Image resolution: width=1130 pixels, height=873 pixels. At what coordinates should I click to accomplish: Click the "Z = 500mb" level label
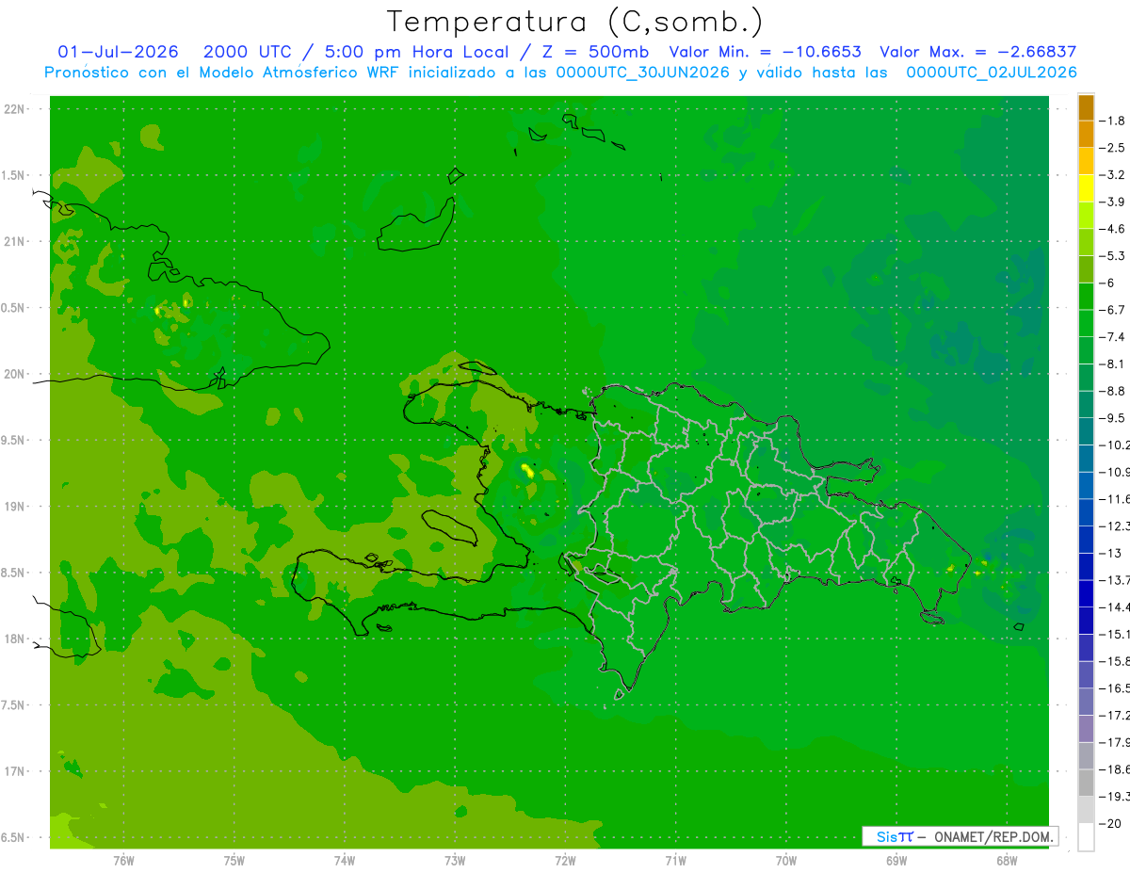tap(596, 53)
